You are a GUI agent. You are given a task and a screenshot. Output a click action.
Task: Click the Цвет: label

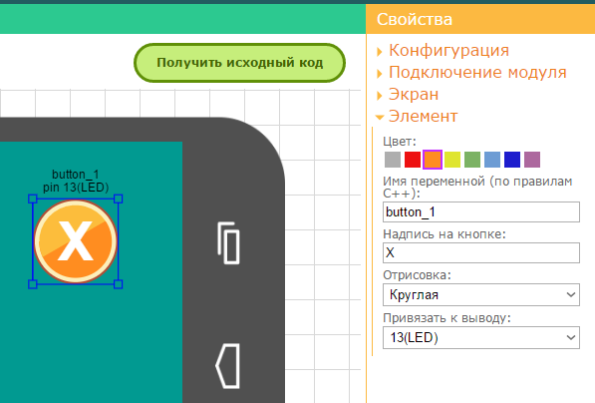point(400,142)
